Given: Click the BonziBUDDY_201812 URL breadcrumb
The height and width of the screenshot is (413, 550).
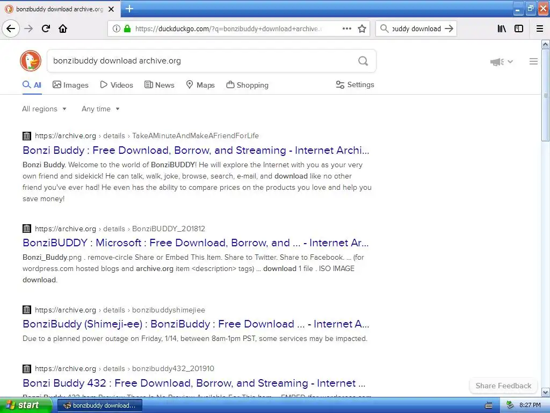Looking at the screenshot, I should pyautogui.click(x=168, y=229).
